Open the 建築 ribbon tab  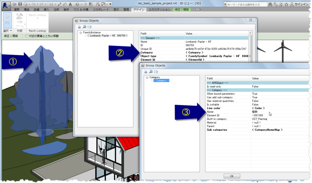coord(17,9)
